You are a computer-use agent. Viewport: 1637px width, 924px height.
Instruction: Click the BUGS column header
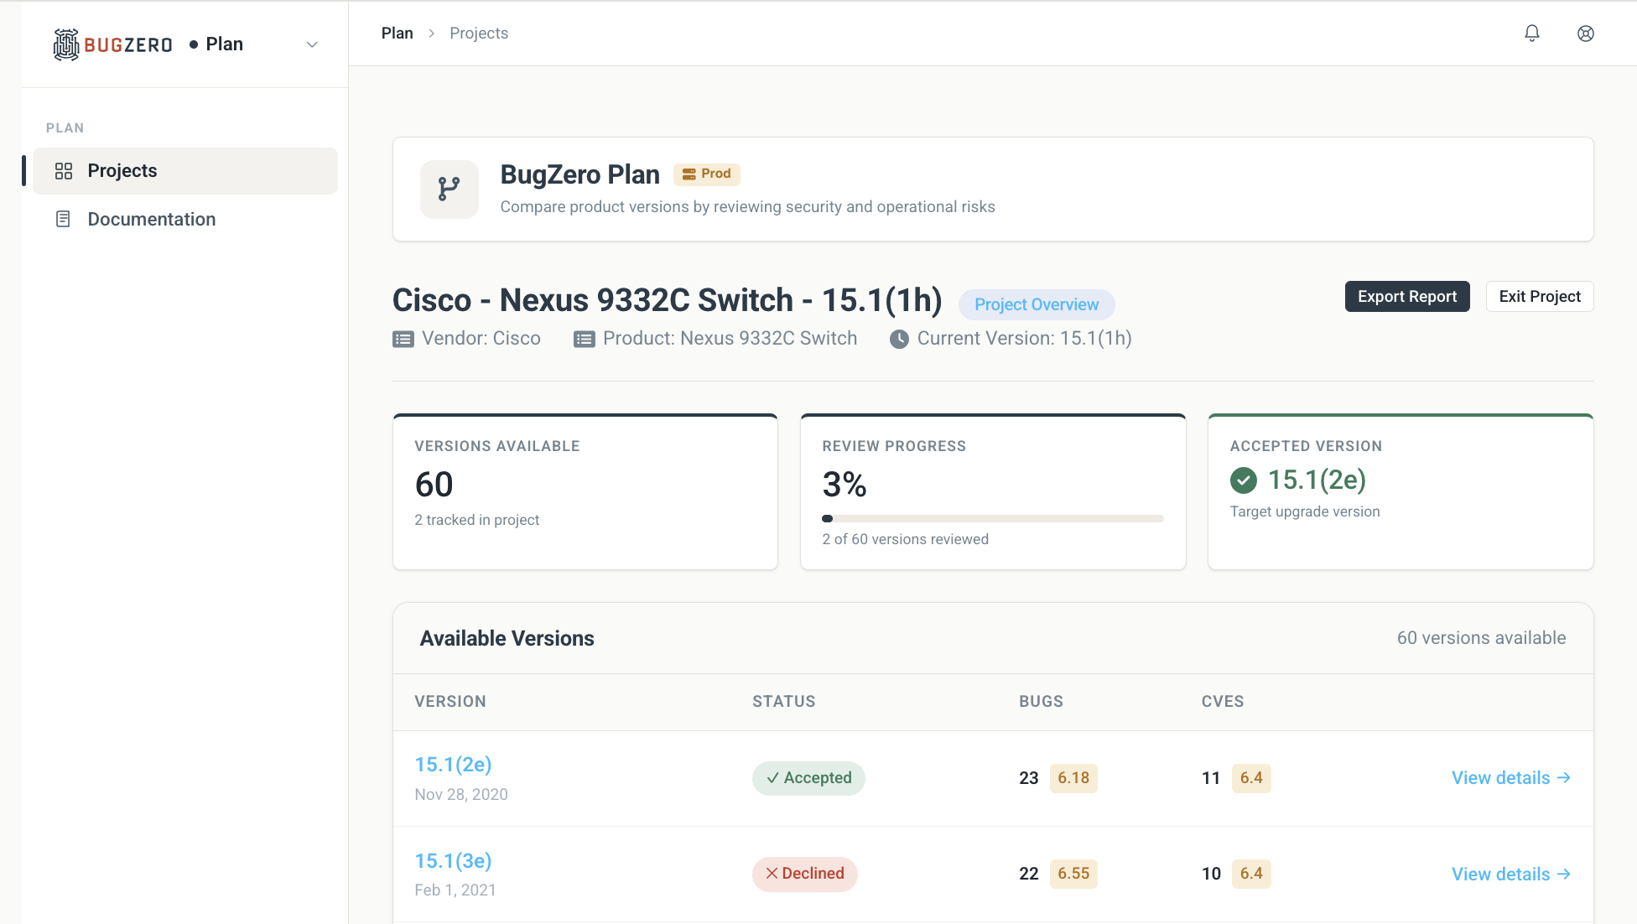coord(1042,702)
